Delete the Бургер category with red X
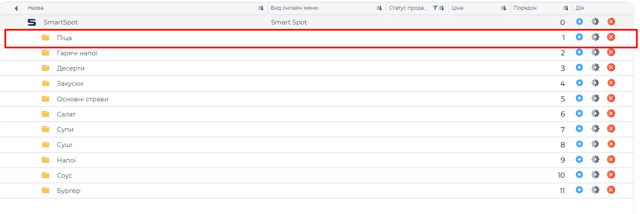 tap(611, 190)
